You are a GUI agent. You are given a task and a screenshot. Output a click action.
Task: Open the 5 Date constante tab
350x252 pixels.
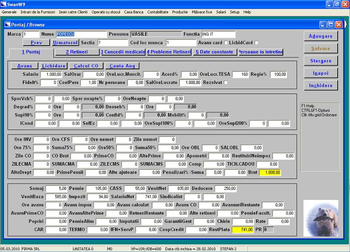[x=215, y=52]
